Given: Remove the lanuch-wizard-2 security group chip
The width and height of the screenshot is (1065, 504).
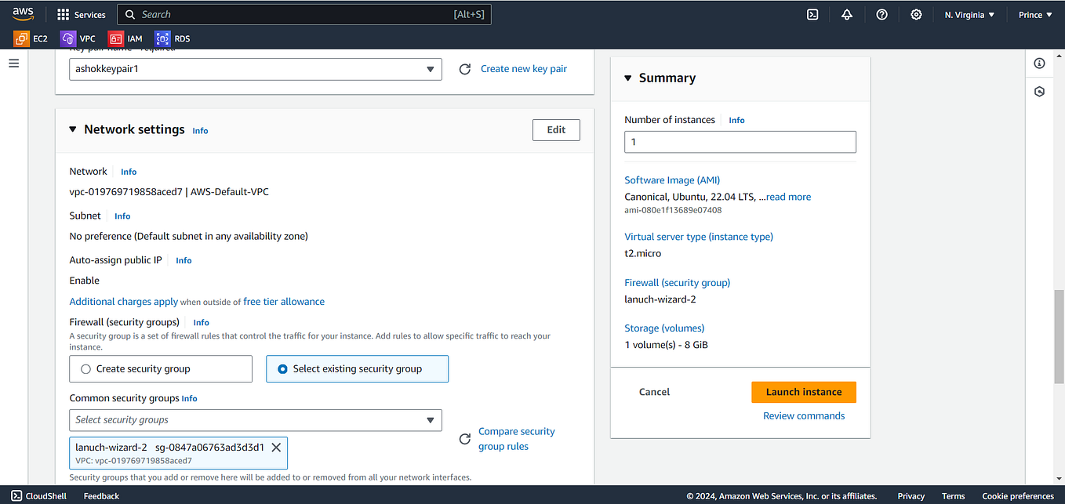Looking at the screenshot, I should 275,448.
